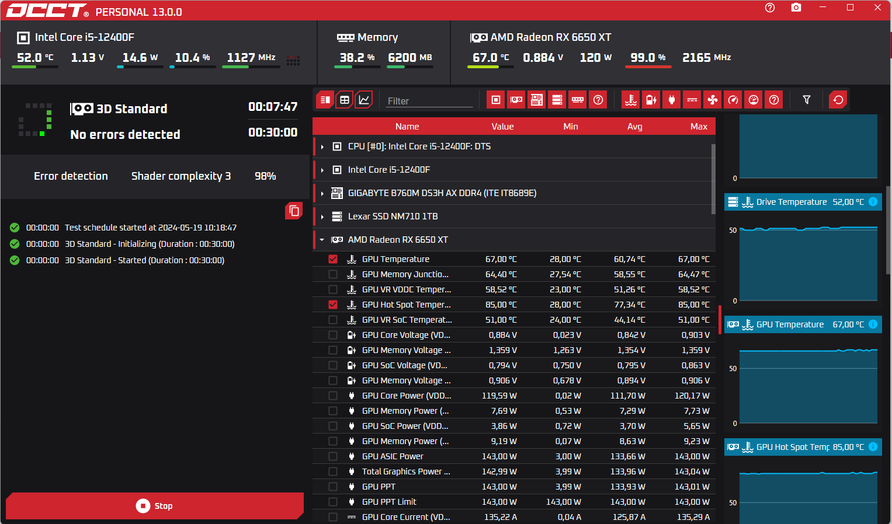The width and height of the screenshot is (892, 524).
Task: Toggle the frequency gauge sensor type filter
Action: click(733, 100)
